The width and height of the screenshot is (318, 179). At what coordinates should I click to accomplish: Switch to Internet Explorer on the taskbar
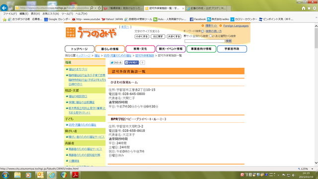click(x=52, y=175)
